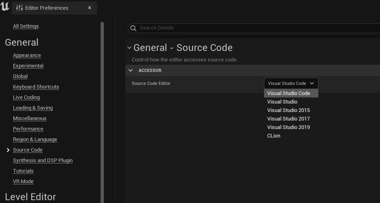Choose Visual Studio 2015 option
The height and width of the screenshot is (203, 380).
pos(291,110)
